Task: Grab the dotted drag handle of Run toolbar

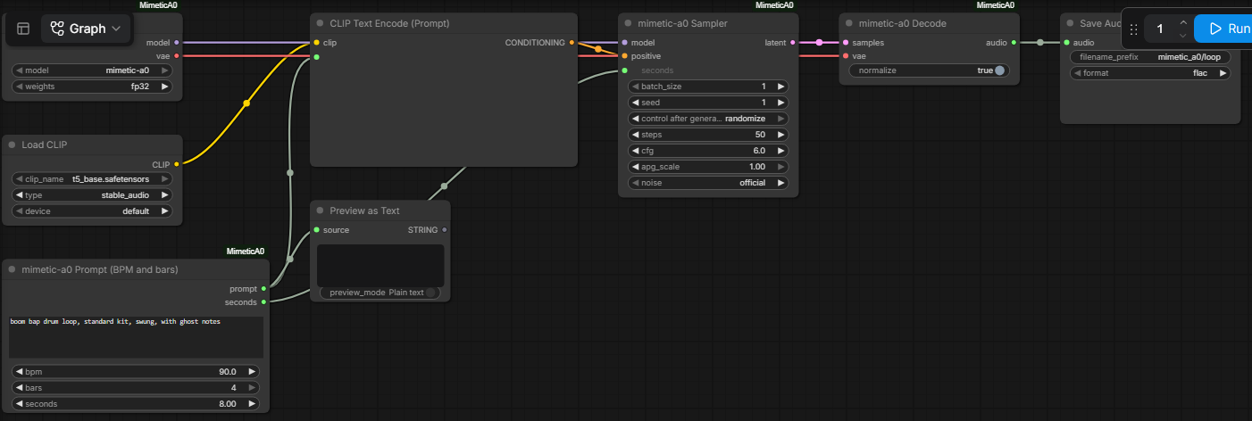Action: [x=1133, y=29]
